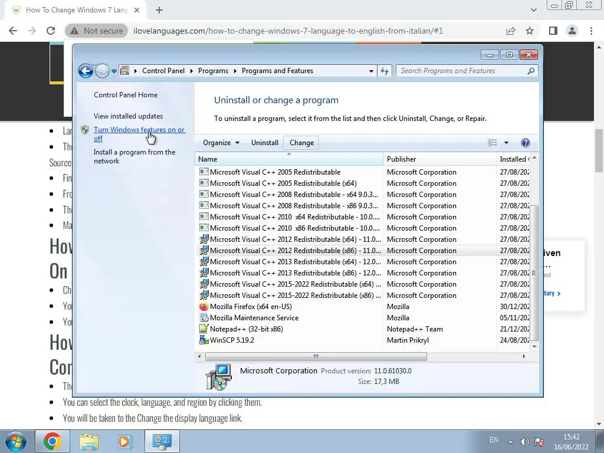The image size is (604, 453).
Task: Open the Windows Start menu orb
Action: tap(16, 441)
